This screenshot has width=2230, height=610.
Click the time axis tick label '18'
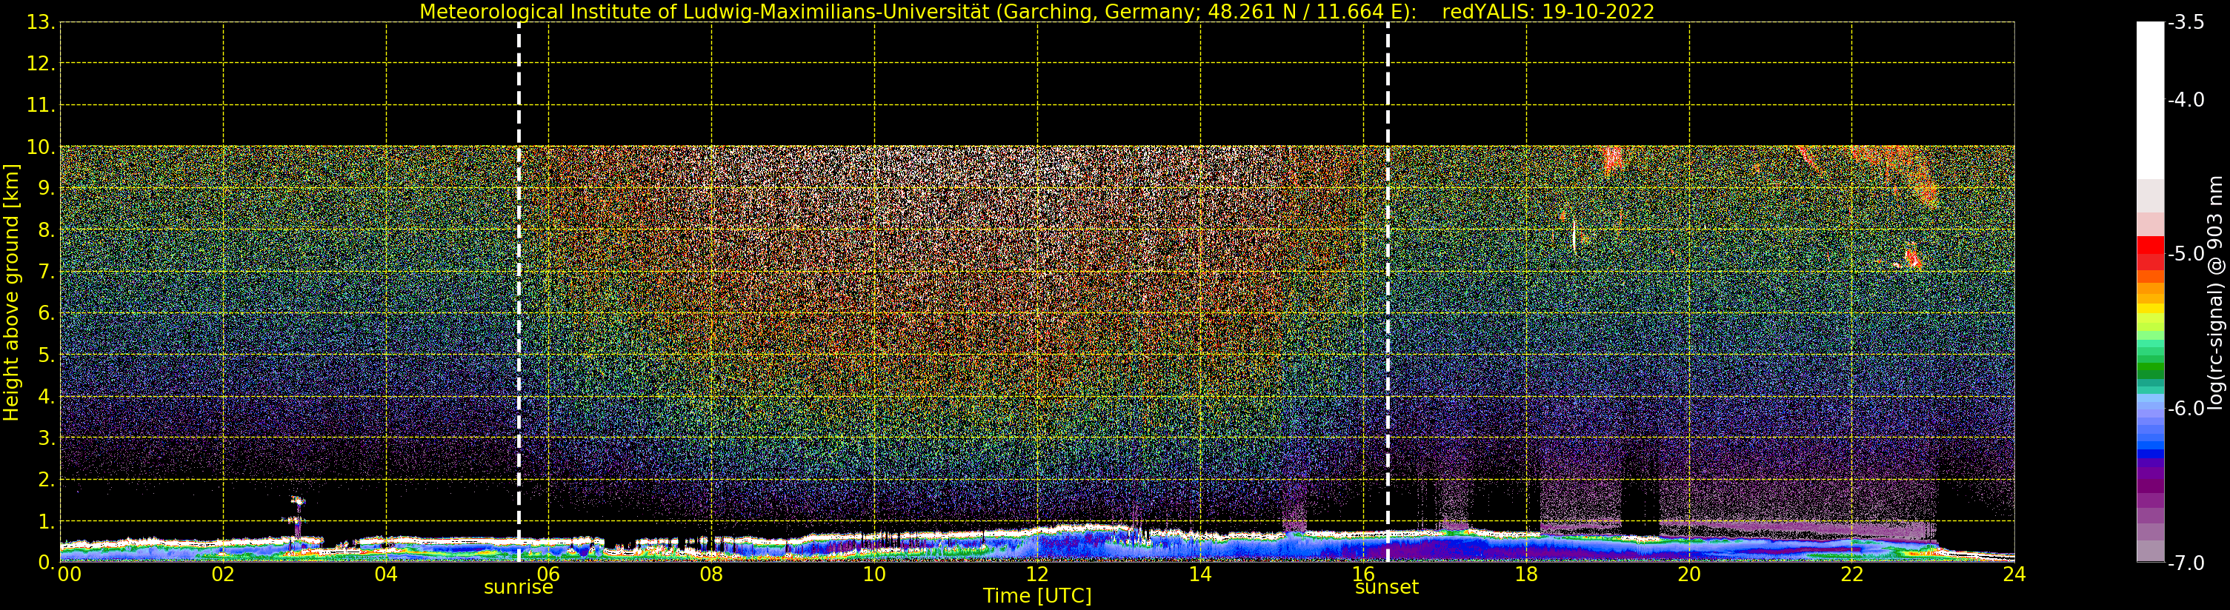(x=1525, y=574)
